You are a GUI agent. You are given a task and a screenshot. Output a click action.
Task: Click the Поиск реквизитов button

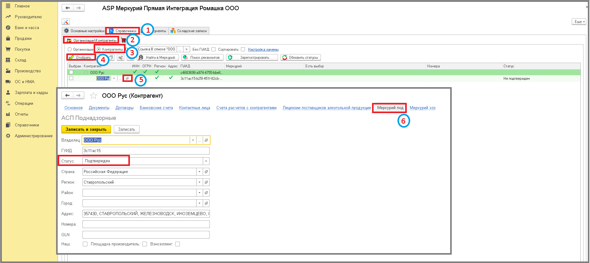(x=202, y=57)
